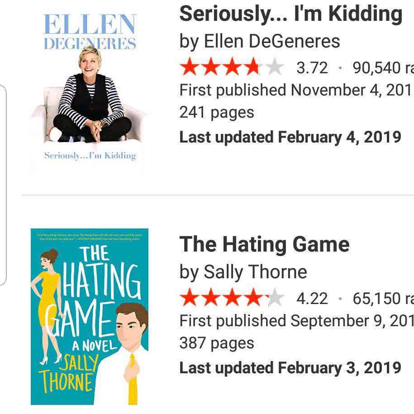Click first star of Ellen DeGeneres book rating
This screenshot has width=414, height=414.
pos(189,68)
